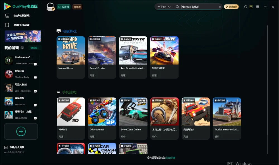Open 下载/导入队列 download queue
The height and width of the screenshot is (165, 279).
click(x=15, y=147)
